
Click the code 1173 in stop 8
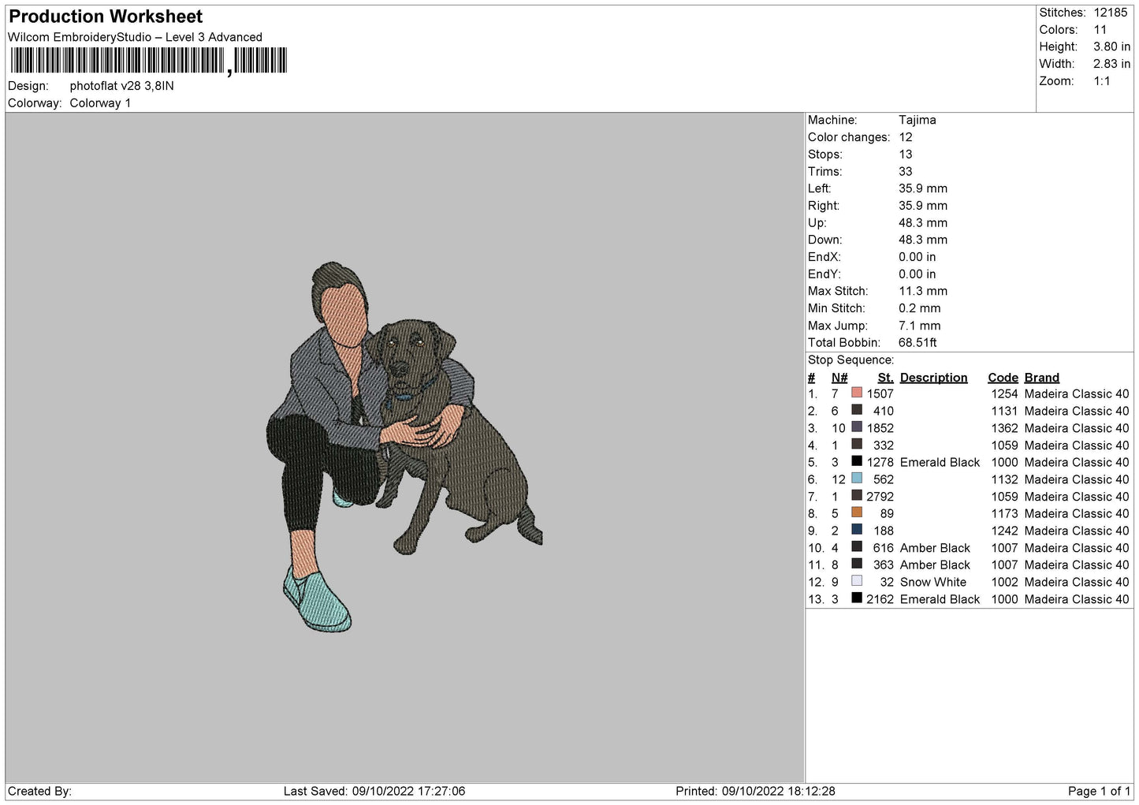point(1004,514)
